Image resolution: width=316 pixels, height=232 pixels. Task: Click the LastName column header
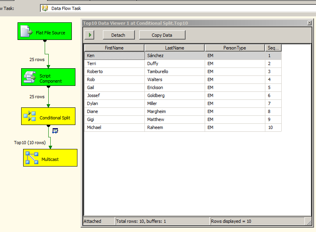174,48
